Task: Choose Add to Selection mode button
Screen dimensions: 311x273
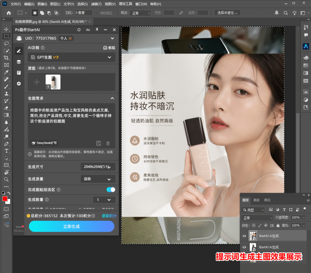Action: point(42,13)
